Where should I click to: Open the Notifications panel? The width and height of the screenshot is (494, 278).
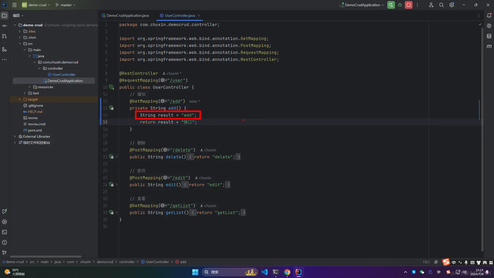pos(489,15)
